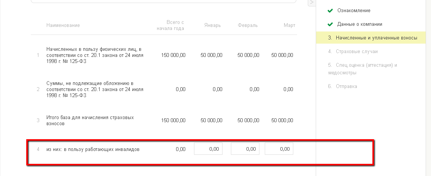Click the Март column header

(x=289, y=25)
